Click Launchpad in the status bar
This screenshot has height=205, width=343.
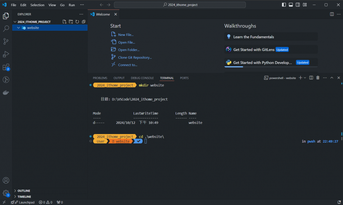point(23,202)
